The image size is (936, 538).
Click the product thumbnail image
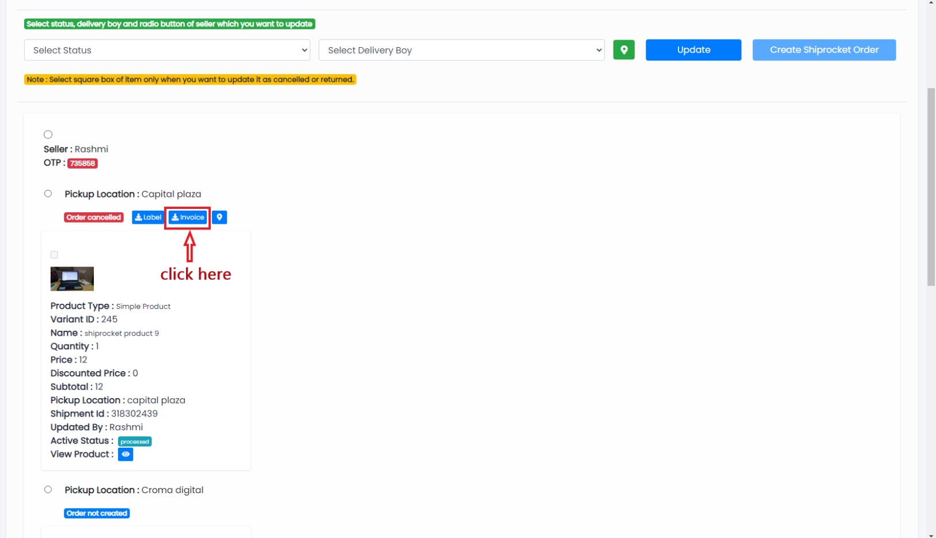(71, 278)
